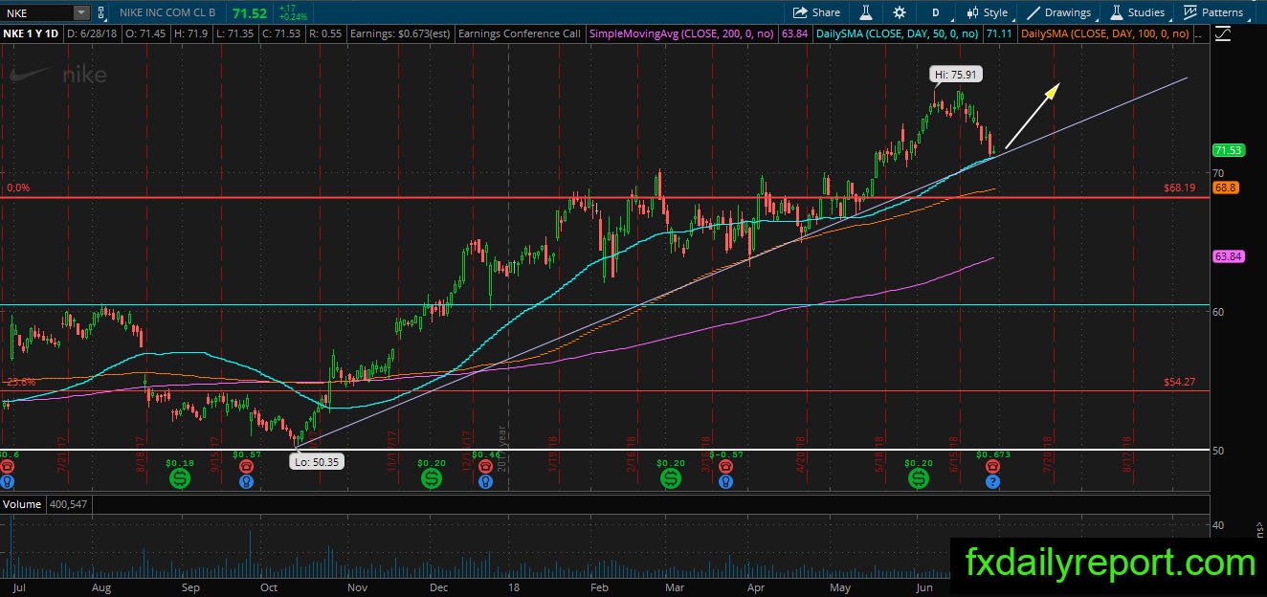Click the NIKE INC COM CL B description
The width and height of the screenshot is (1267, 597).
167,12
